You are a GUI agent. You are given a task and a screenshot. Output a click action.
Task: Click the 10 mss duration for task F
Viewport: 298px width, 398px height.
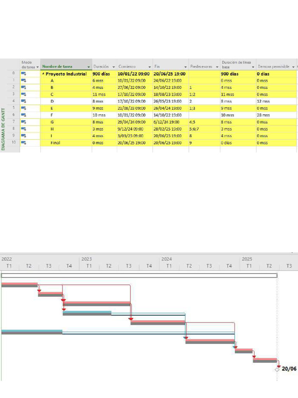click(x=99, y=115)
